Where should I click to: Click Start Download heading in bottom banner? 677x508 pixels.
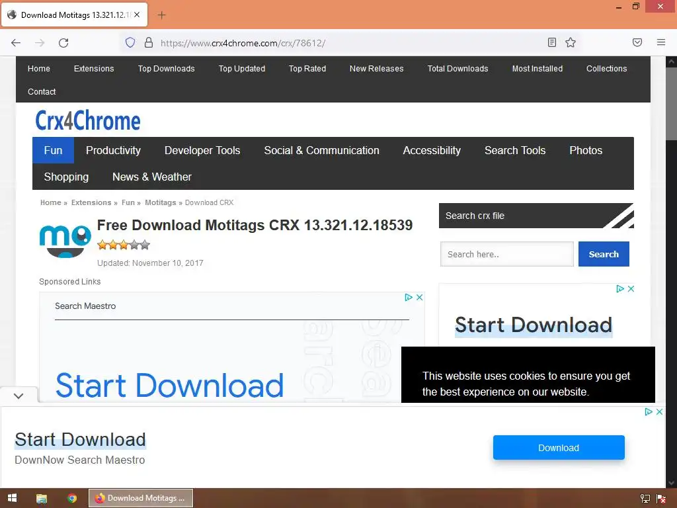click(80, 440)
